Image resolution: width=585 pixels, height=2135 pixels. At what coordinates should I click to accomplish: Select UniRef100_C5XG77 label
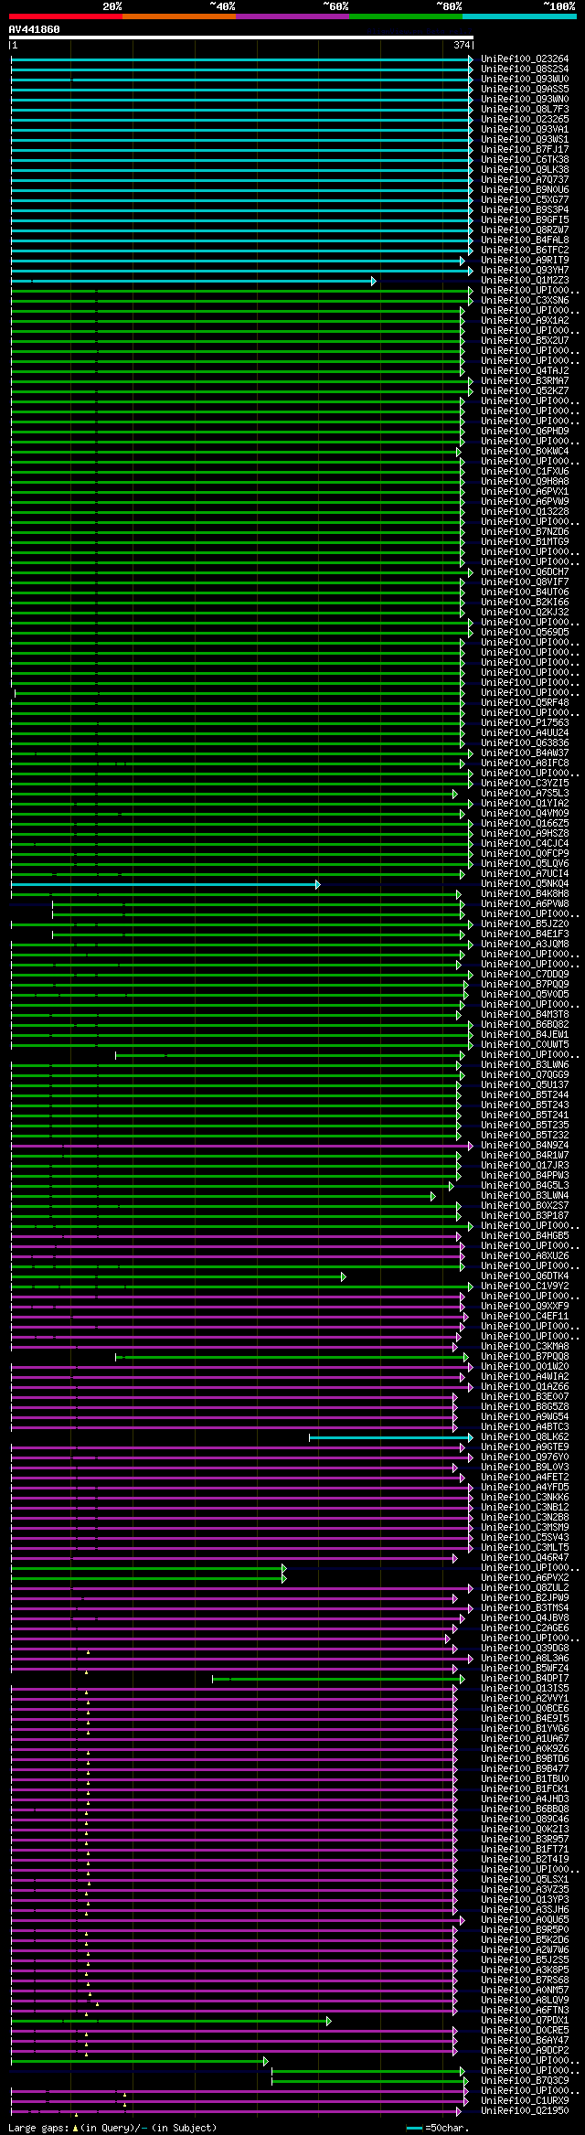[525, 199]
